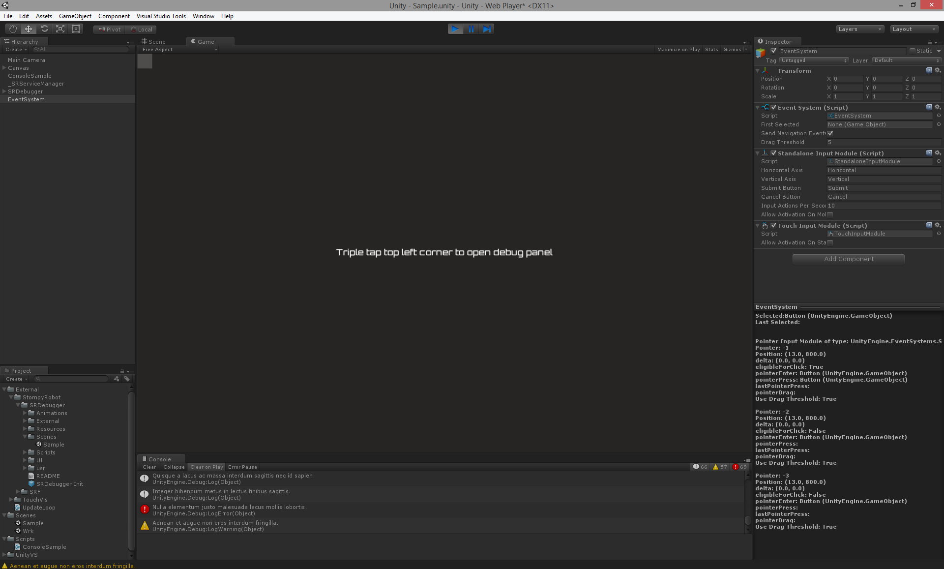
Task: Open Touch Input Module help icon
Action: pos(929,225)
